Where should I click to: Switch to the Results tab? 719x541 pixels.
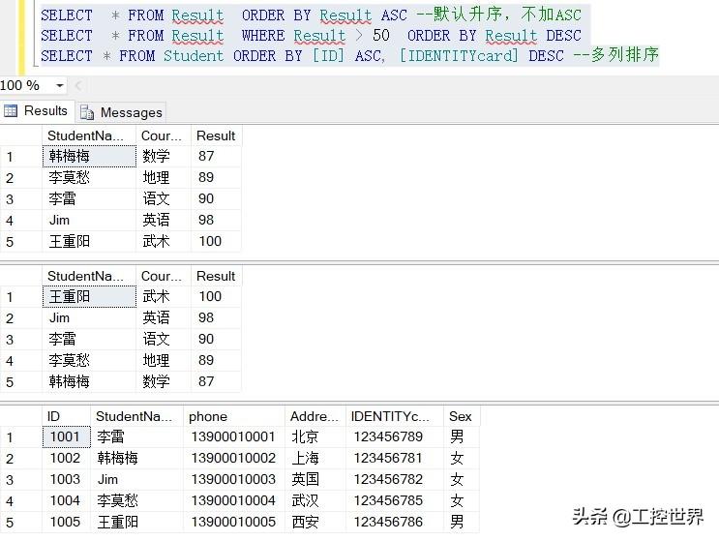pos(37,111)
